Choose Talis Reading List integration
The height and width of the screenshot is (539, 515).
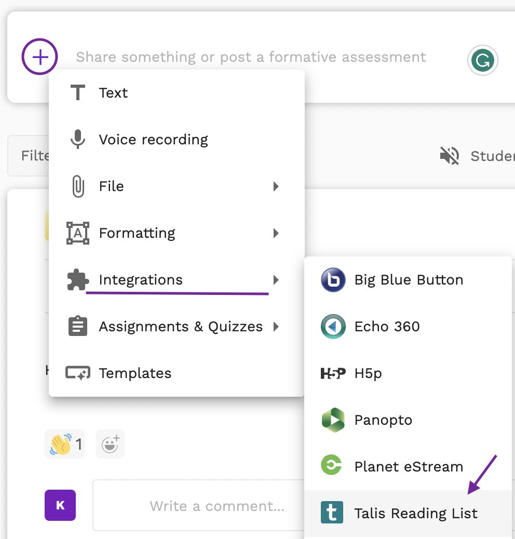coord(408,514)
